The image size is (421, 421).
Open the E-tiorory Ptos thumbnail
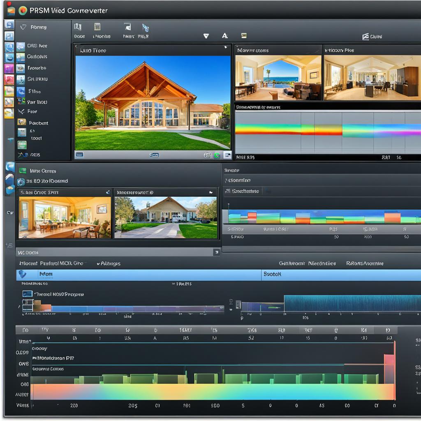(372, 78)
